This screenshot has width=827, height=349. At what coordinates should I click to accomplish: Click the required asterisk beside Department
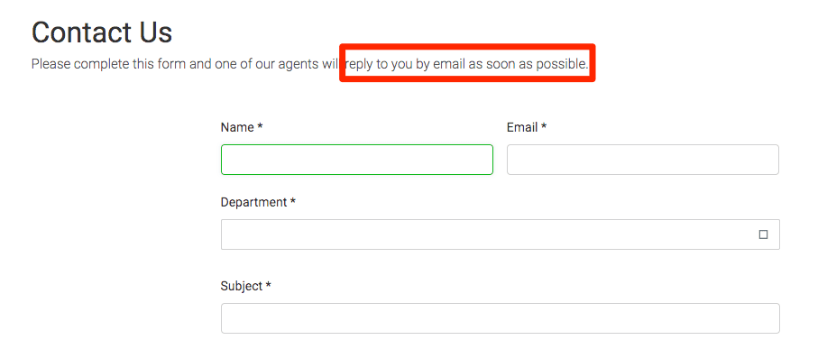(293, 201)
